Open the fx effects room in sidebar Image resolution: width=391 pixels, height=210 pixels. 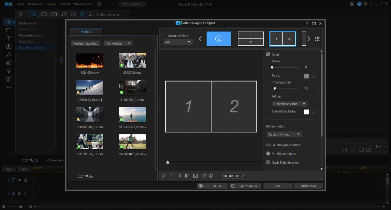pyautogui.click(x=9, y=54)
